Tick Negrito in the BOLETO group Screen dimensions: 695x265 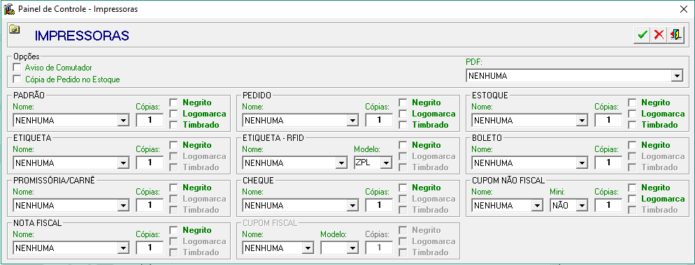click(632, 145)
